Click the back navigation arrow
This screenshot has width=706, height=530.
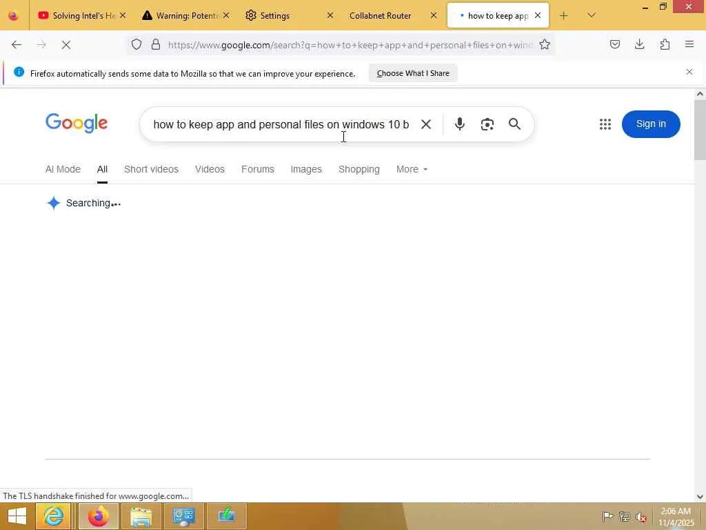(17, 45)
